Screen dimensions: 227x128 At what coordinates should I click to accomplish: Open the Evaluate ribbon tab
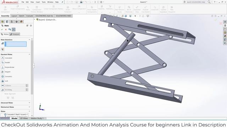(29, 16)
